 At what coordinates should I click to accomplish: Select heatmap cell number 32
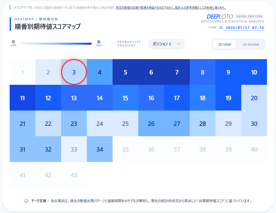click(48, 149)
